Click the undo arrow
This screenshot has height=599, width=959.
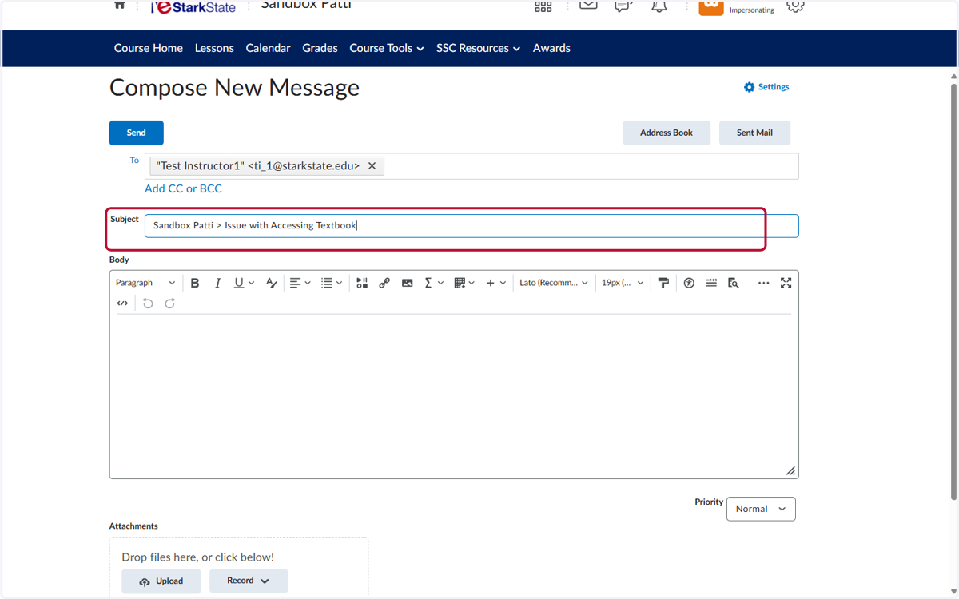tap(148, 303)
